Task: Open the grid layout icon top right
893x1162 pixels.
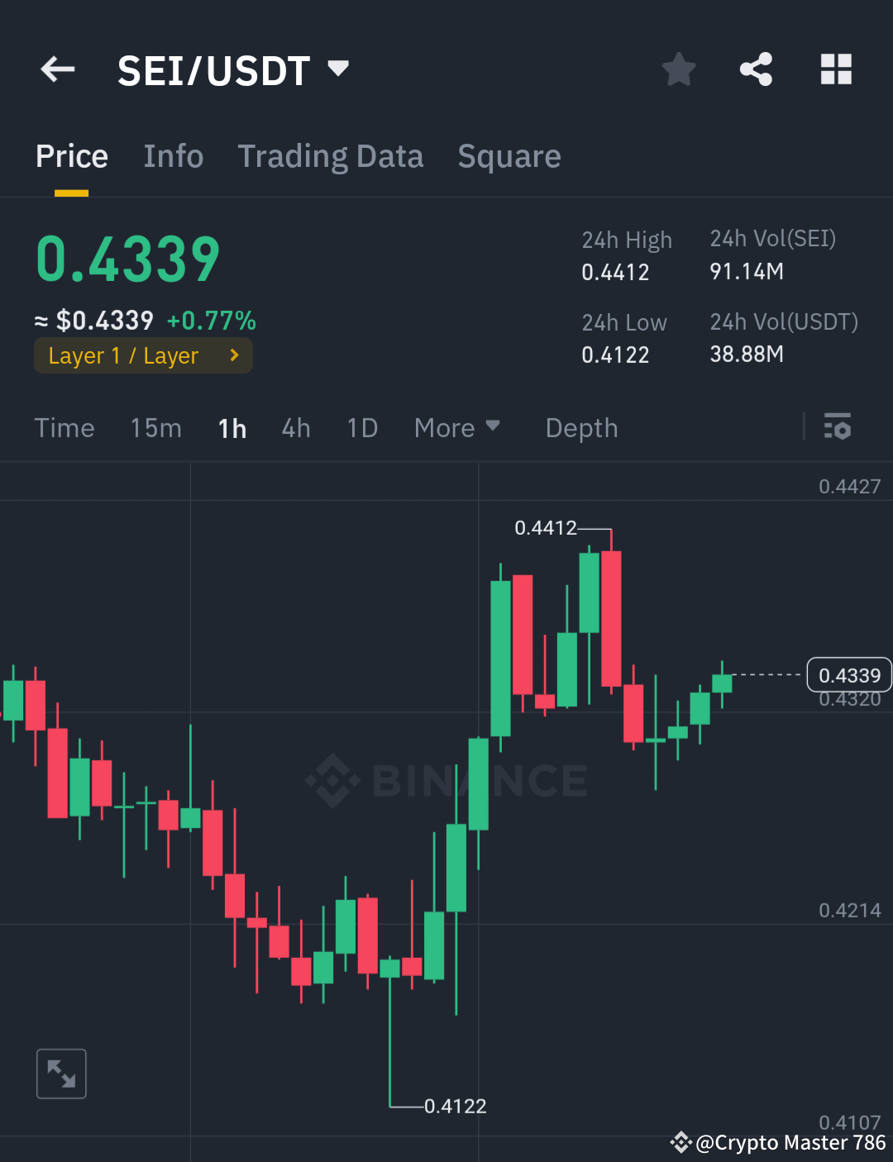Action: tap(835, 69)
